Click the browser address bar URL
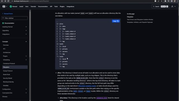 click(31, 1)
